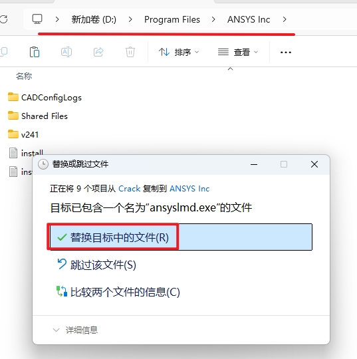357x359 pixels.
Task: Open the 排序 sort dropdown
Action: (x=179, y=53)
